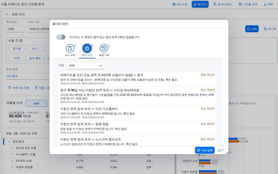This screenshot has width=278, height=174.
Task: Select the 결제 통화 dimension chip
Action: tap(35, 58)
